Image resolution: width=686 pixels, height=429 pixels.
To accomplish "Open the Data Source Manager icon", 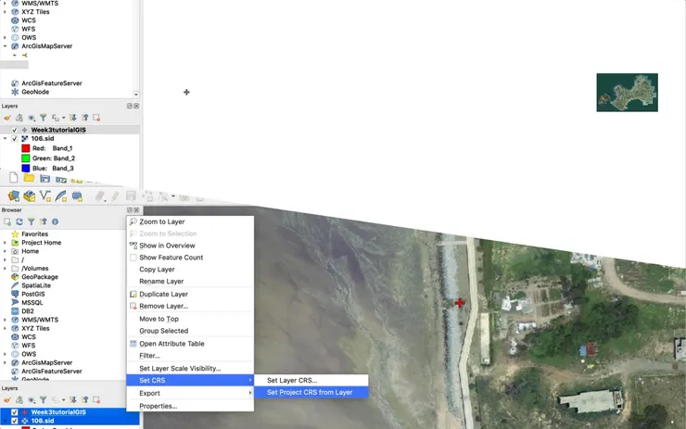I will 14,196.
